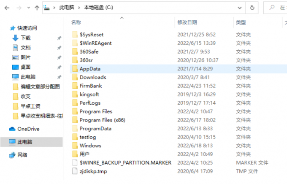Viewport: 287px width, 184px height.
Task: Select the Program Files folder icon
Action: pyautogui.click(x=75, y=111)
